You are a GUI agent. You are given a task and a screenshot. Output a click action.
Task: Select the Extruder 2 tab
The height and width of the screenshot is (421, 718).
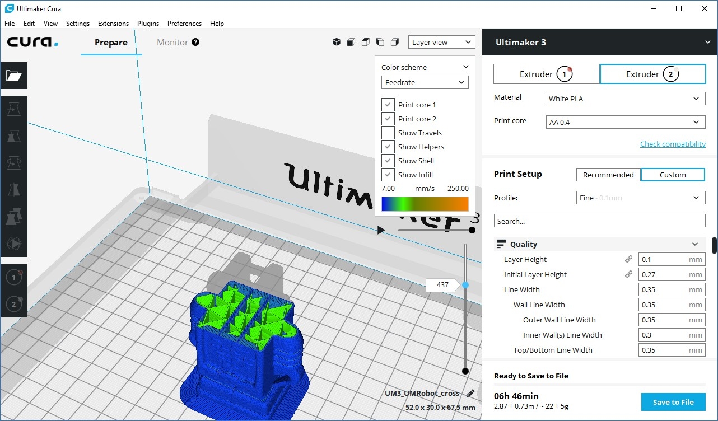click(x=652, y=74)
